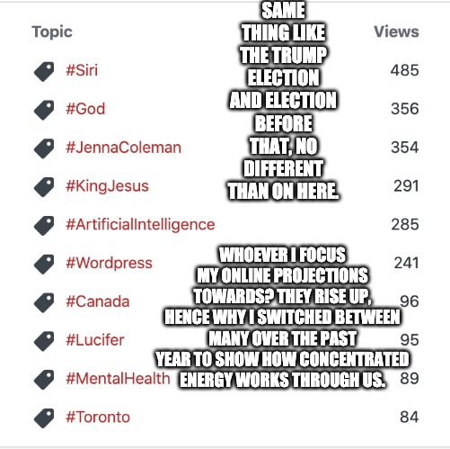The width and height of the screenshot is (450, 449).
Task: Click the tag icon next to #Siri
Action: point(44,71)
